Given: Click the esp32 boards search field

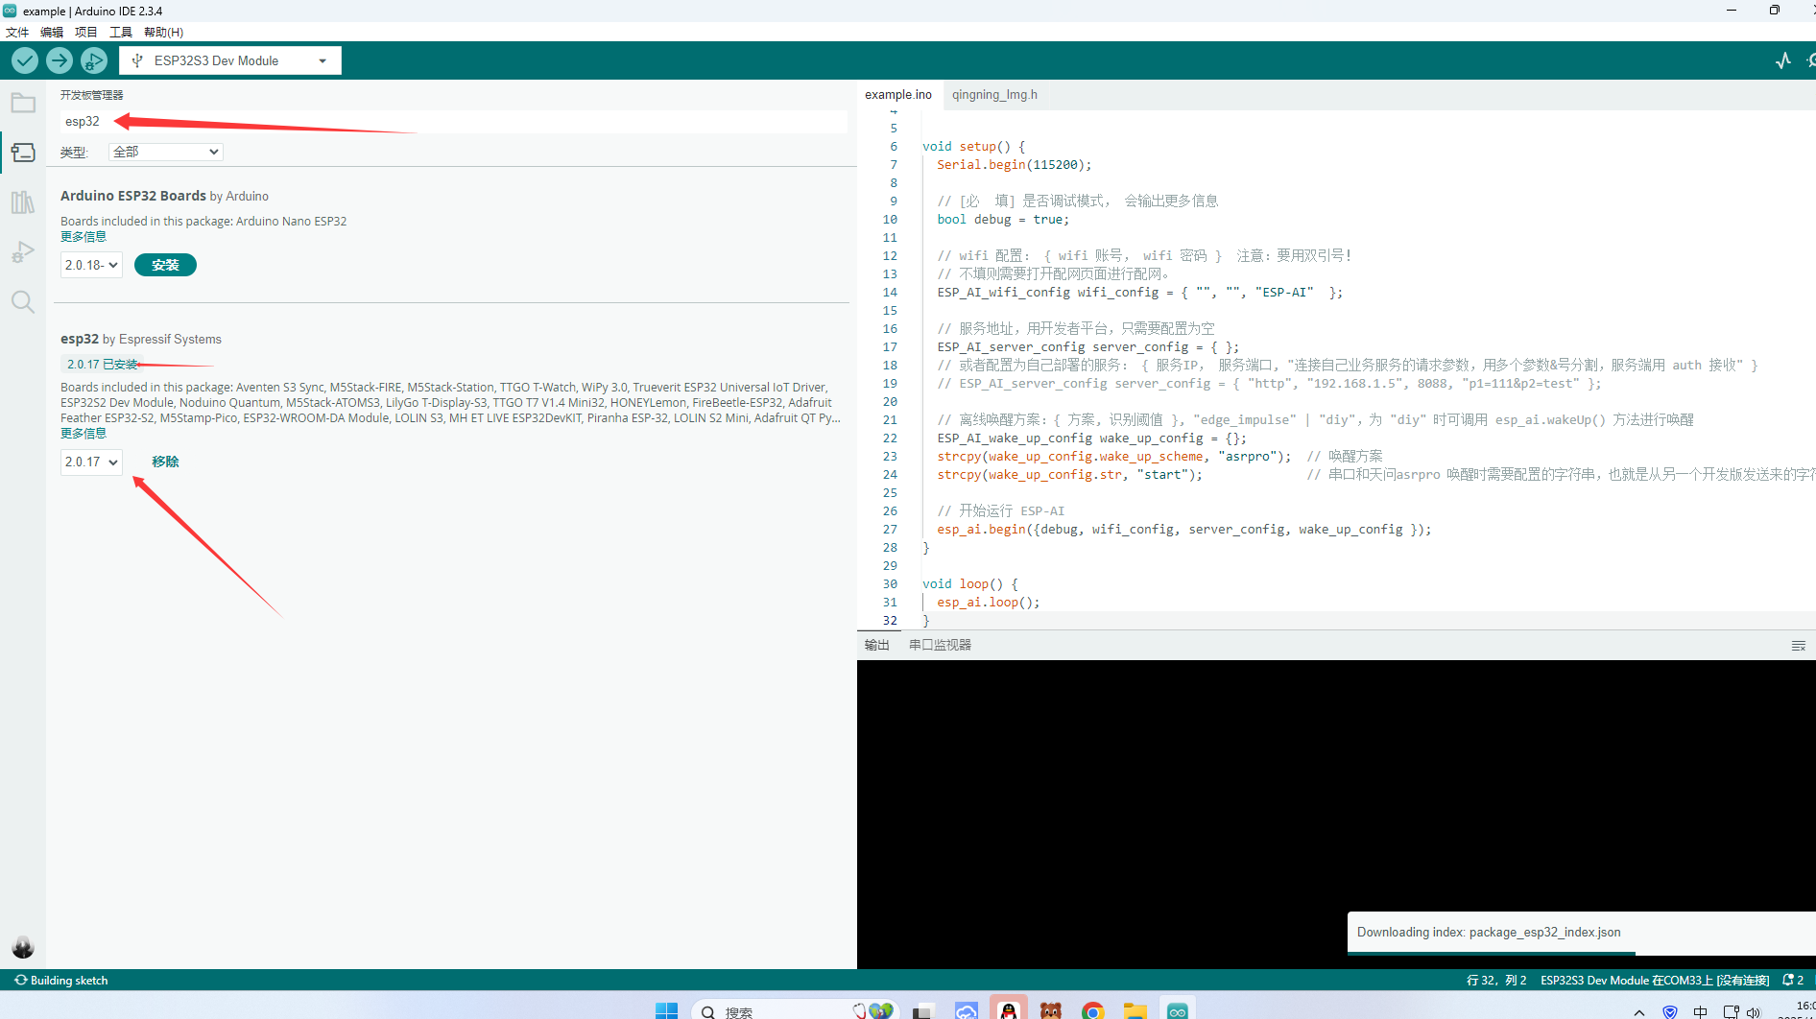Looking at the screenshot, I should click(x=451, y=122).
